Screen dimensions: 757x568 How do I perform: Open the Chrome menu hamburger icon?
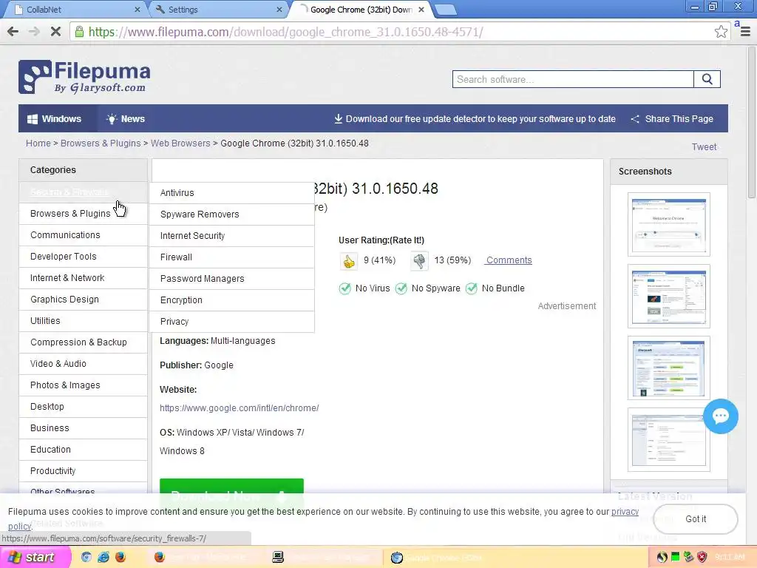coord(745,32)
